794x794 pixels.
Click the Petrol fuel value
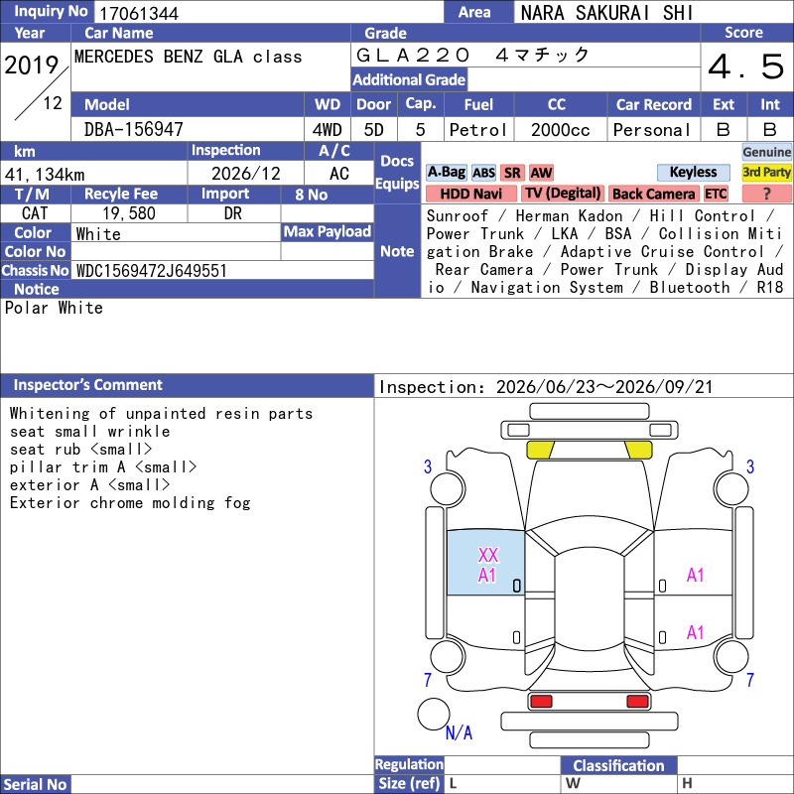tap(478, 130)
